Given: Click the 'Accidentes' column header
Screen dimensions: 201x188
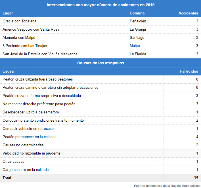Looking at the screenshot, I should [188, 13].
